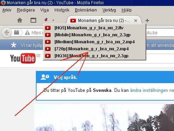Open the Visa menu
This screenshot has height=131, width=174.
(44, 10)
